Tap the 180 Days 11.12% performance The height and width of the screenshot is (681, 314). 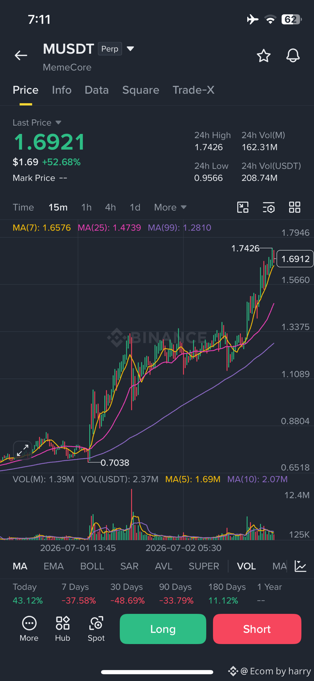[x=227, y=594]
